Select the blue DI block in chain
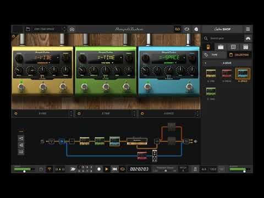The height and width of the screenshot is (198, 264). tap(62, 141)
